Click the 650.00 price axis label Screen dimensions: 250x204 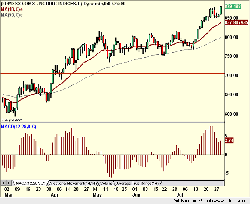tap(232, 95)
